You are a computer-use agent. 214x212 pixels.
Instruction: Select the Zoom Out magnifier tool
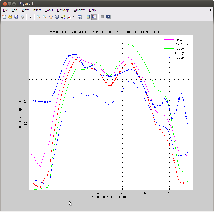pos(45,17)
